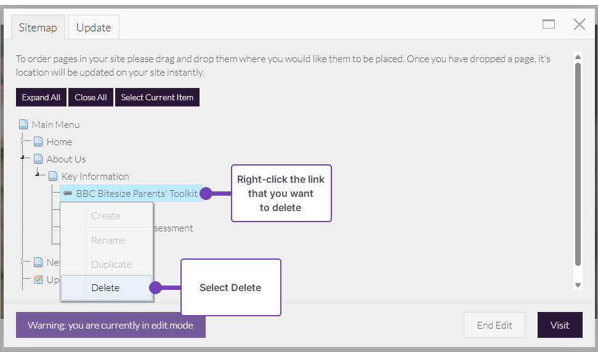Click the Key Information page icon

(53, 176)
